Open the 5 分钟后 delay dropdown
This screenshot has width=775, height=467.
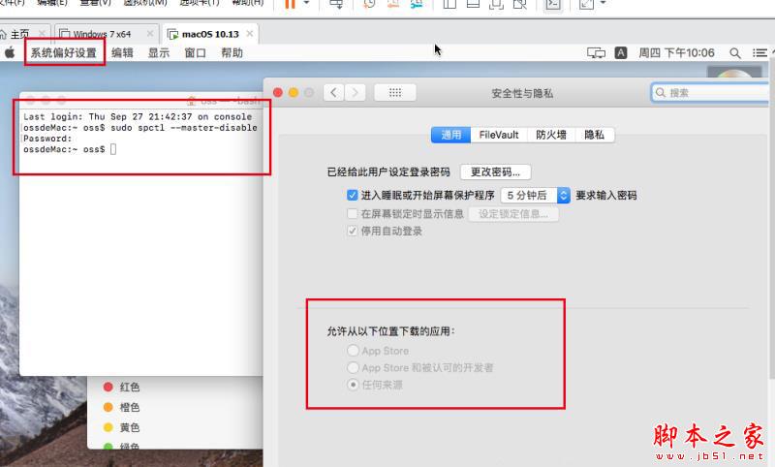pyautogui.click(x=536, y=195)
